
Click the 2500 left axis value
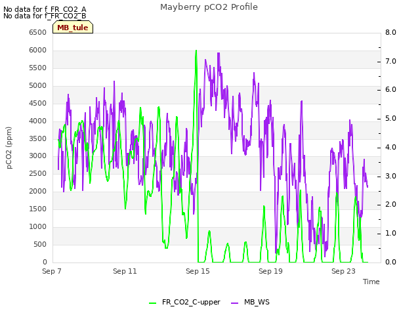[38, 173]
